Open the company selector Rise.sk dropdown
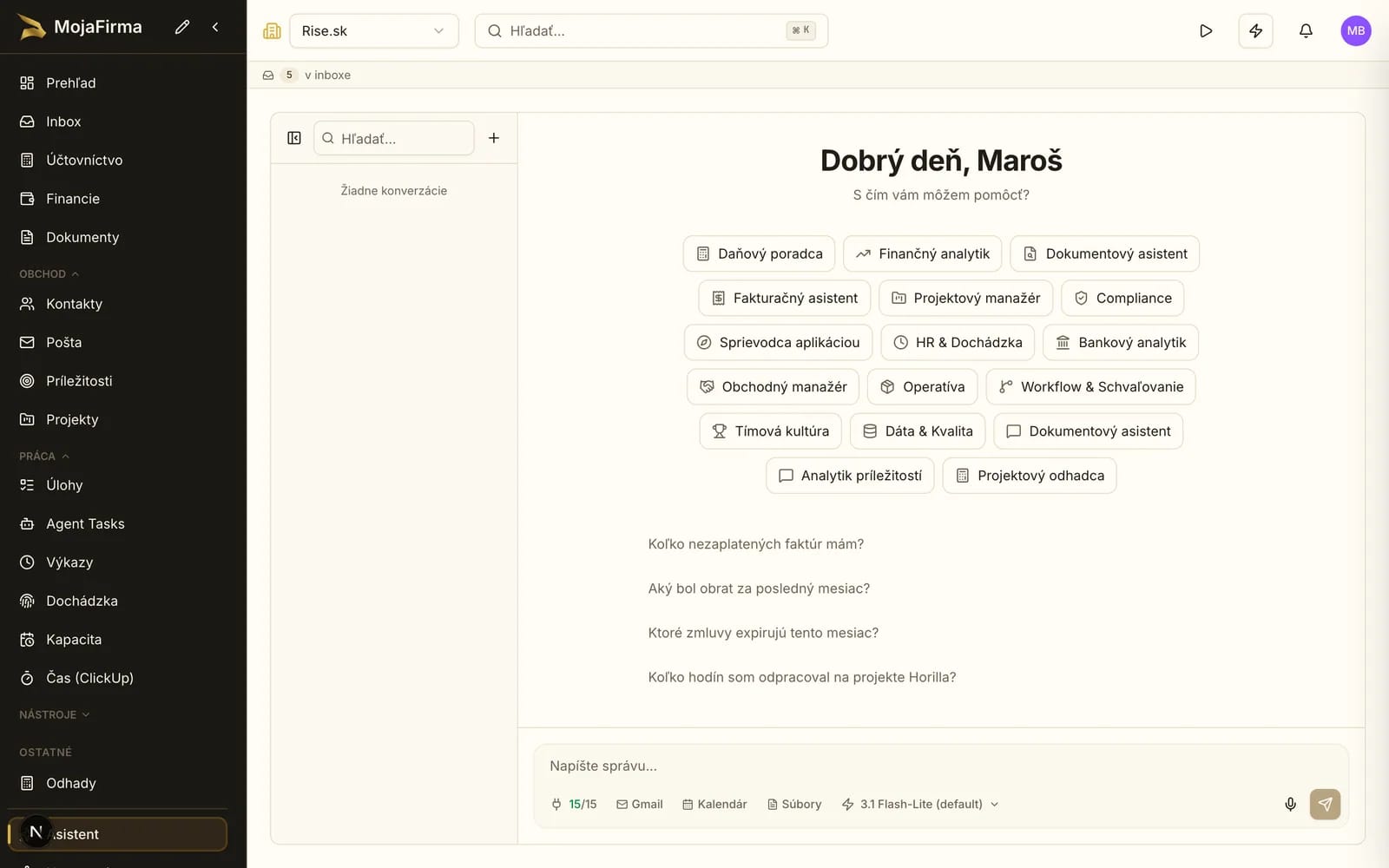 click(373, 30)
